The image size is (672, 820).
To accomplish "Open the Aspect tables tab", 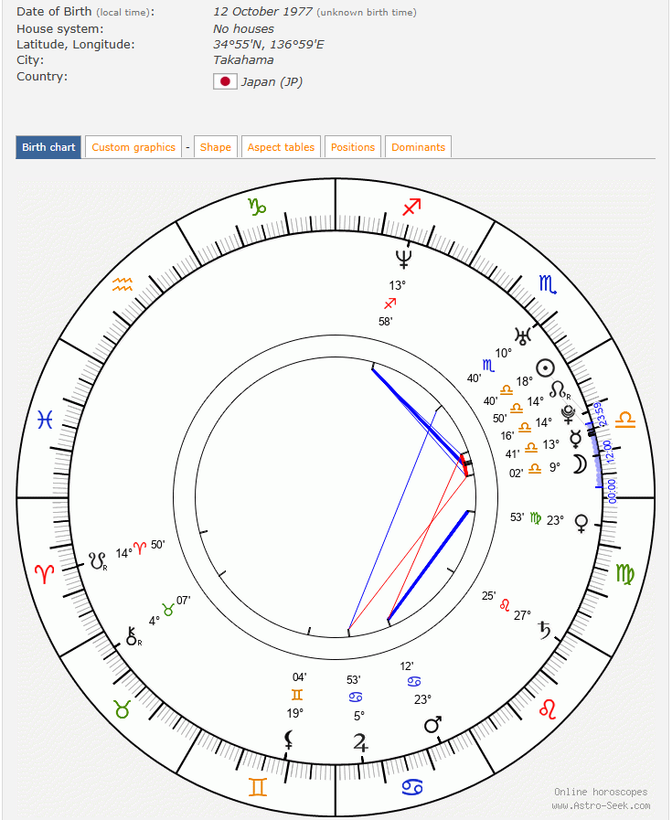I will (x=281, y=147).
